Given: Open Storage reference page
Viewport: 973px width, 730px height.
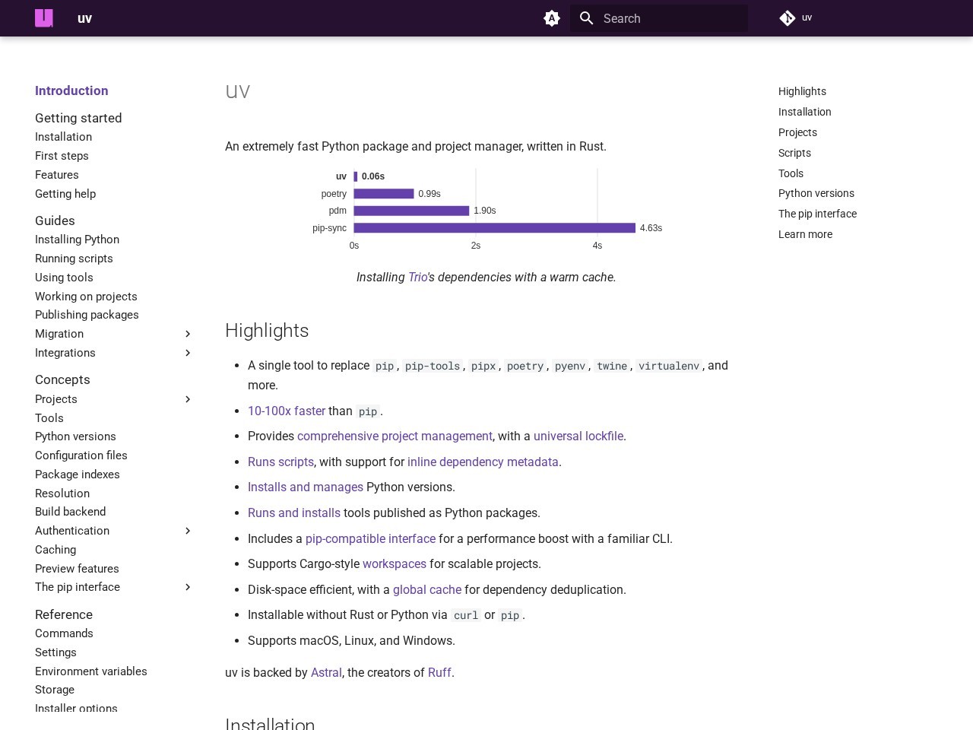Looking at the screenshot, I should tap(55, 690).
